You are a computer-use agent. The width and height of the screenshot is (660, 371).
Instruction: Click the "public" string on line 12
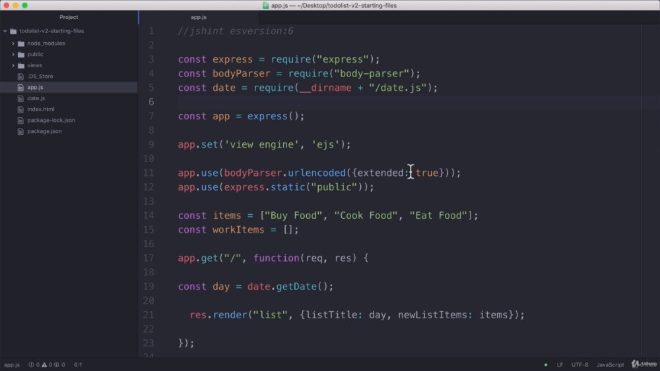(x=334, y=187)
